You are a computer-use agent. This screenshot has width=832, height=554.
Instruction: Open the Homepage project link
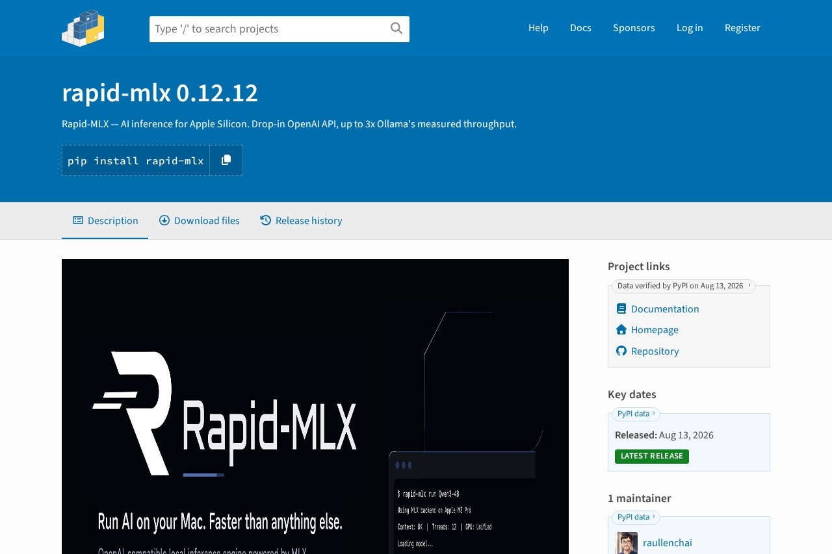point(655,329)
